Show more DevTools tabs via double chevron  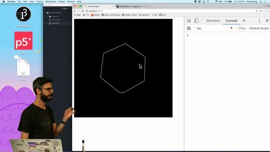tap(244, 21)
